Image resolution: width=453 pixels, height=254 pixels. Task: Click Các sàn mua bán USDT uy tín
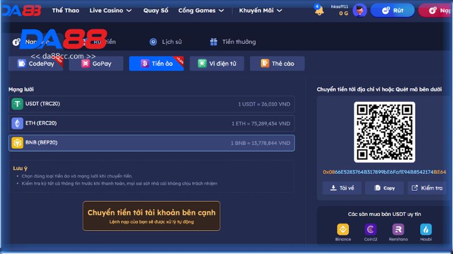(384, 214)
